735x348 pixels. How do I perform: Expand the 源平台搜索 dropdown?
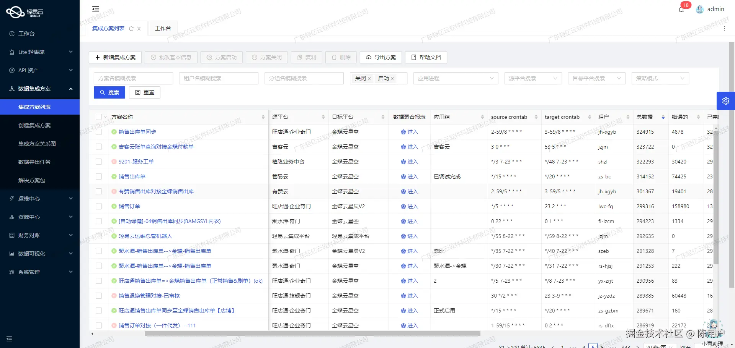coord(532,78)
